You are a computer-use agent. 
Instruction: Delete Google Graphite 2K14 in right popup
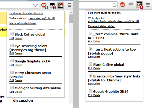[x=97, y=95]
